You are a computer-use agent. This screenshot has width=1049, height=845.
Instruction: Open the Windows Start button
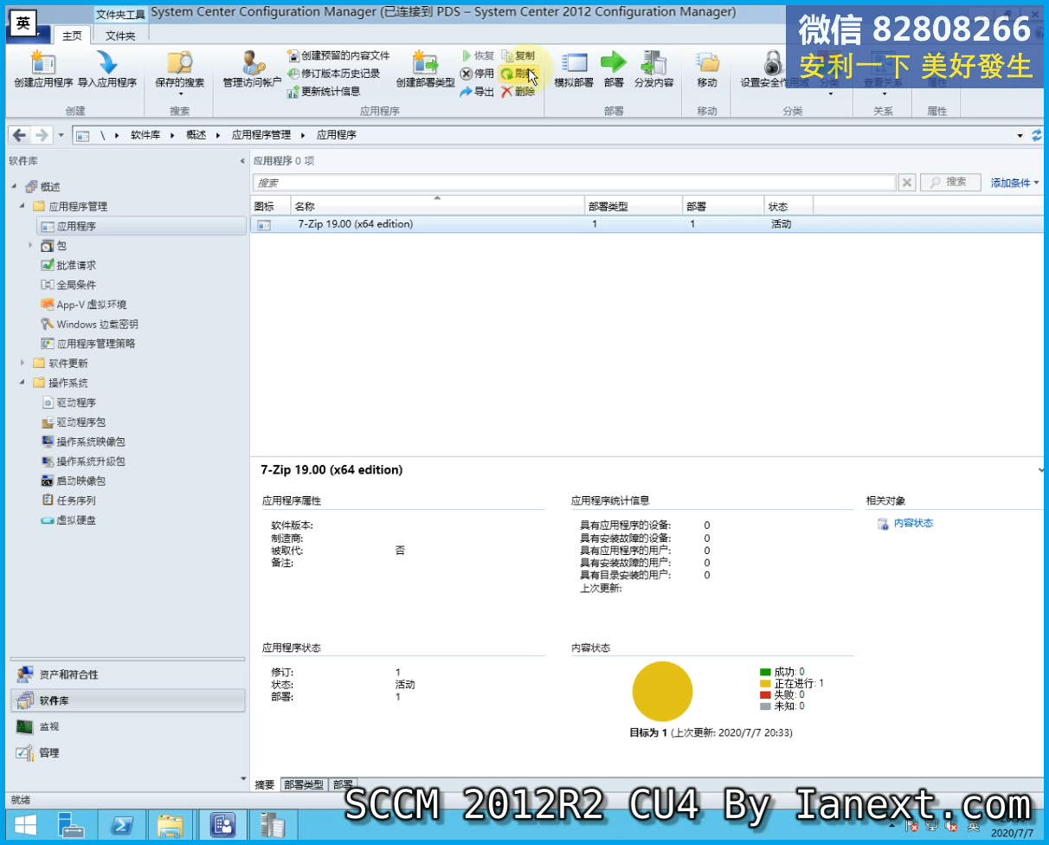click(25, 825)
